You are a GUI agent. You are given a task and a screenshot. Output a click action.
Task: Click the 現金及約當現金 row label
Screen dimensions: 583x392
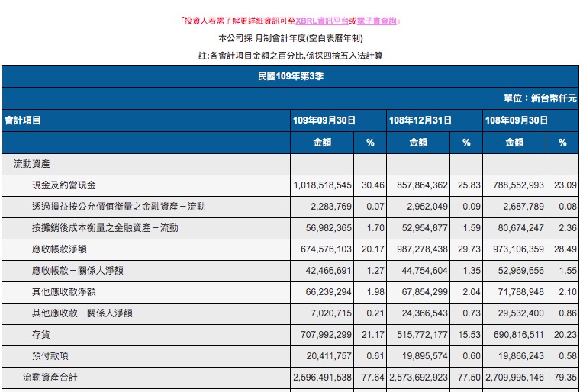click(64, 185)
